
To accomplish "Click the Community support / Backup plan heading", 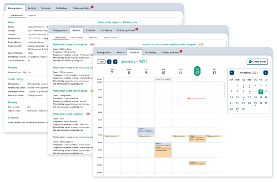I will [x=117, y=22].
